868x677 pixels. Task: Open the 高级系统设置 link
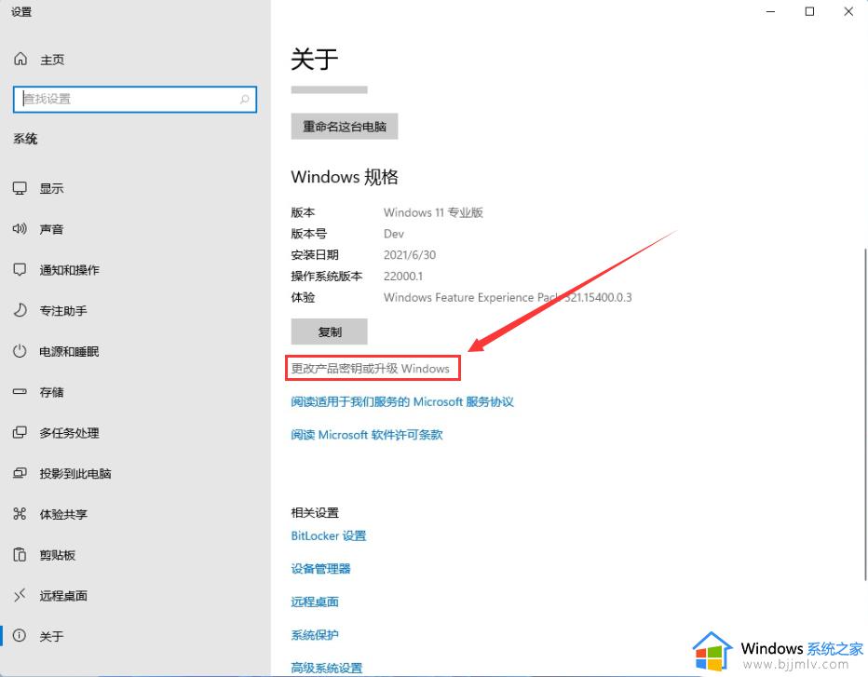pos(327,668)
